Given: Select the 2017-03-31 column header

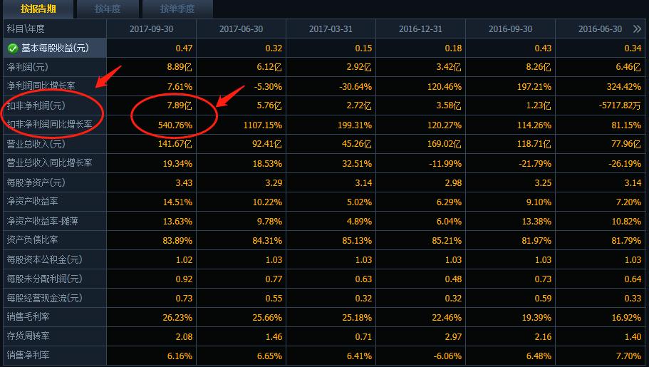Looking at the screenshot, I should [331, 29].
